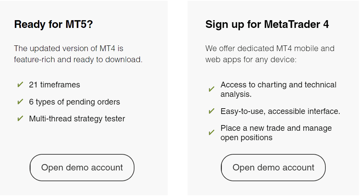Click the feature-rich and ready to download line

tap(78, 60)
